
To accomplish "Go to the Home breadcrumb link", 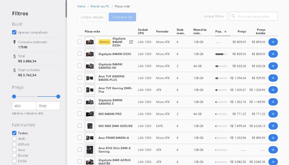I will (81, 6).
